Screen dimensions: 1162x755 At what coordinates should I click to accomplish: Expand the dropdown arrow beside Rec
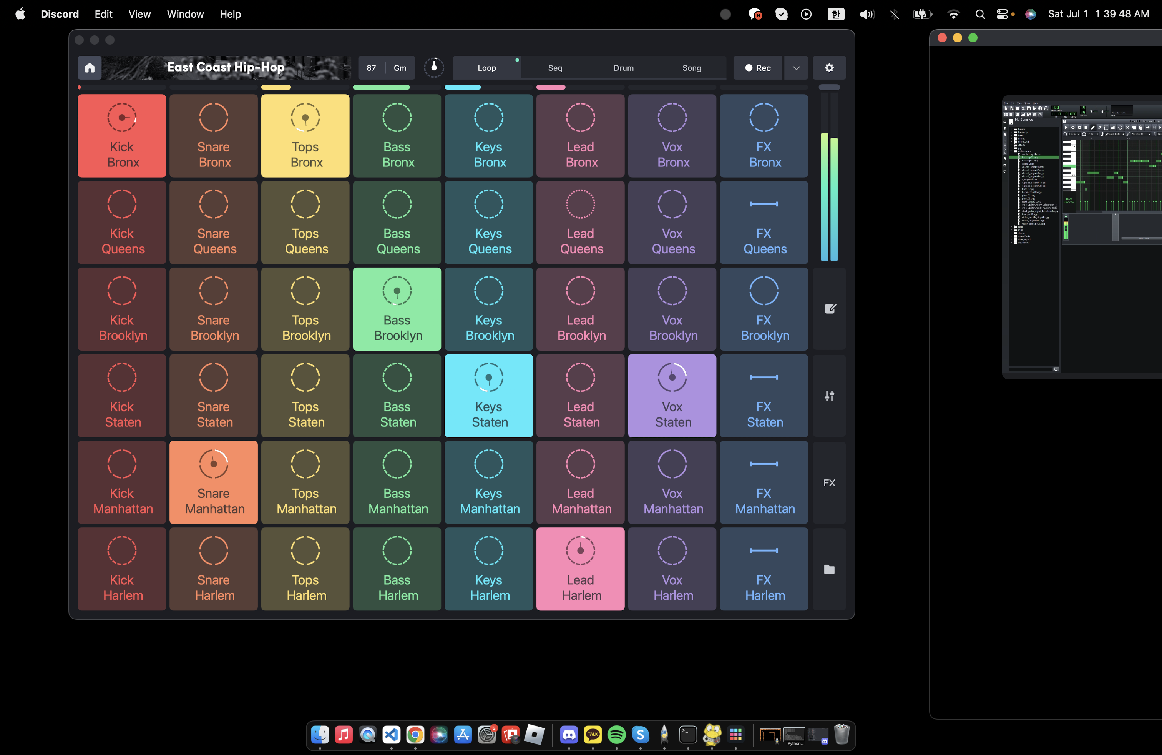(796, 67)
